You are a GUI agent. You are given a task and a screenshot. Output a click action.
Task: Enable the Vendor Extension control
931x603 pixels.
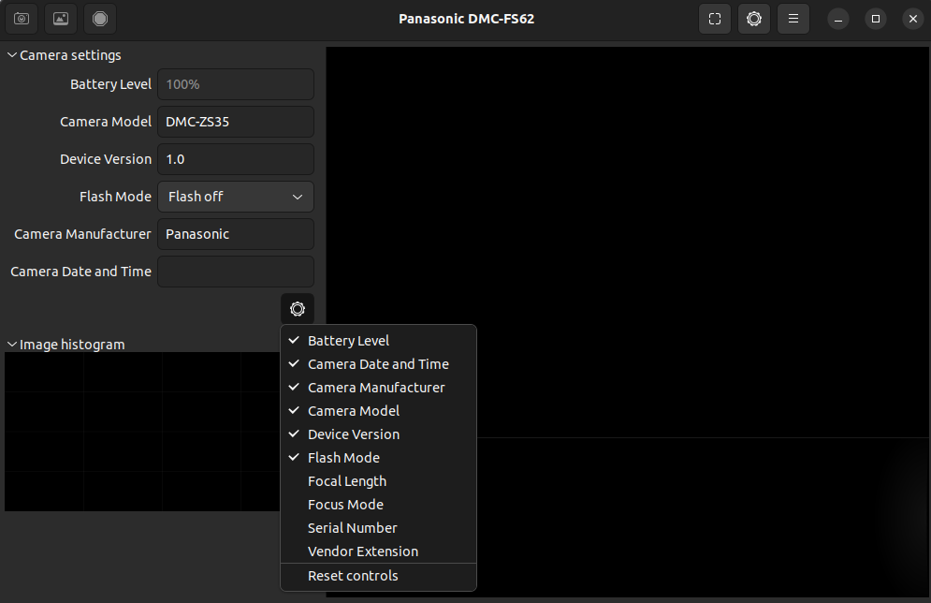(378, 552)
